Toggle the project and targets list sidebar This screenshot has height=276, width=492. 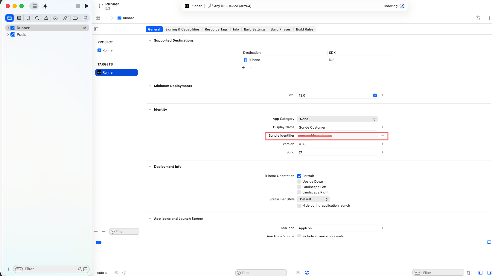click(96, 29)
